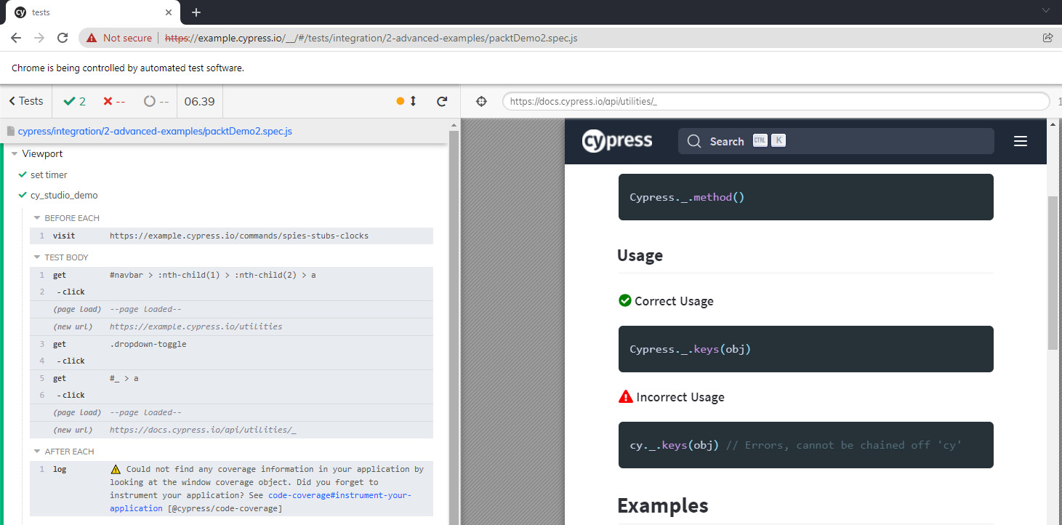
Task: Click the docs Search box
Action: pos(836,141)
